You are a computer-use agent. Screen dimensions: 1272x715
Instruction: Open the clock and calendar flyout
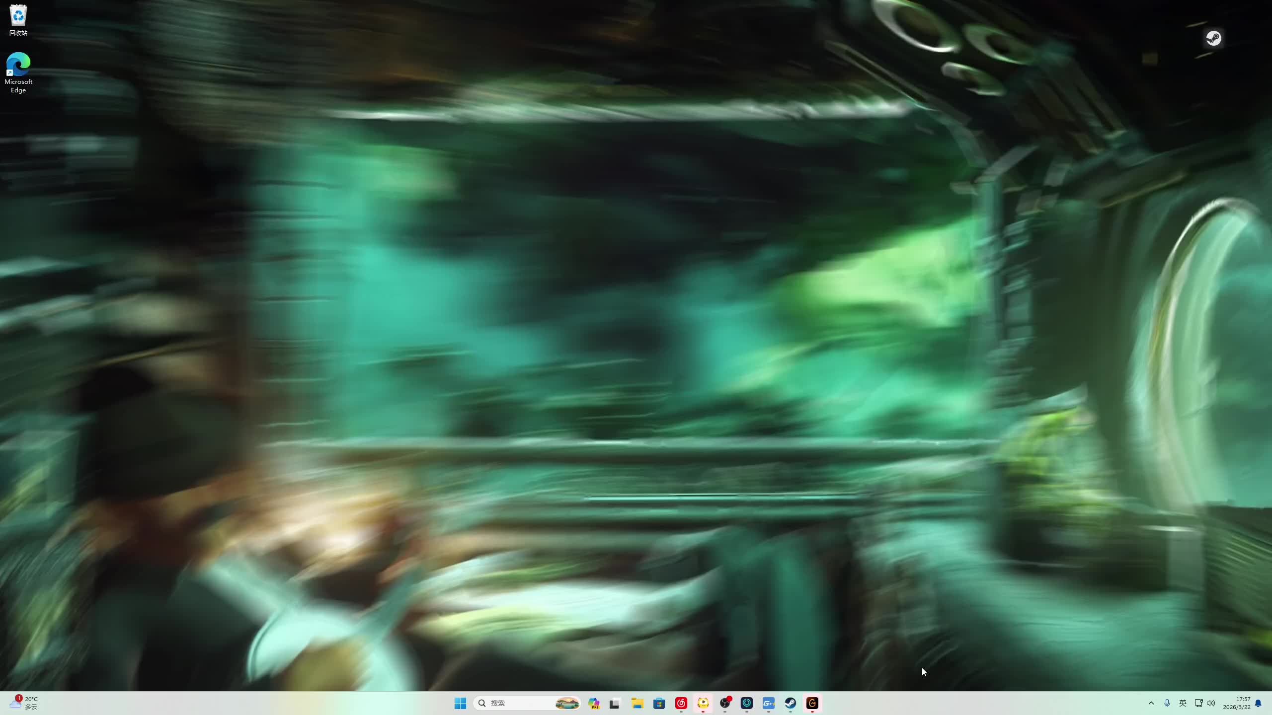(x=1236, y=703)
